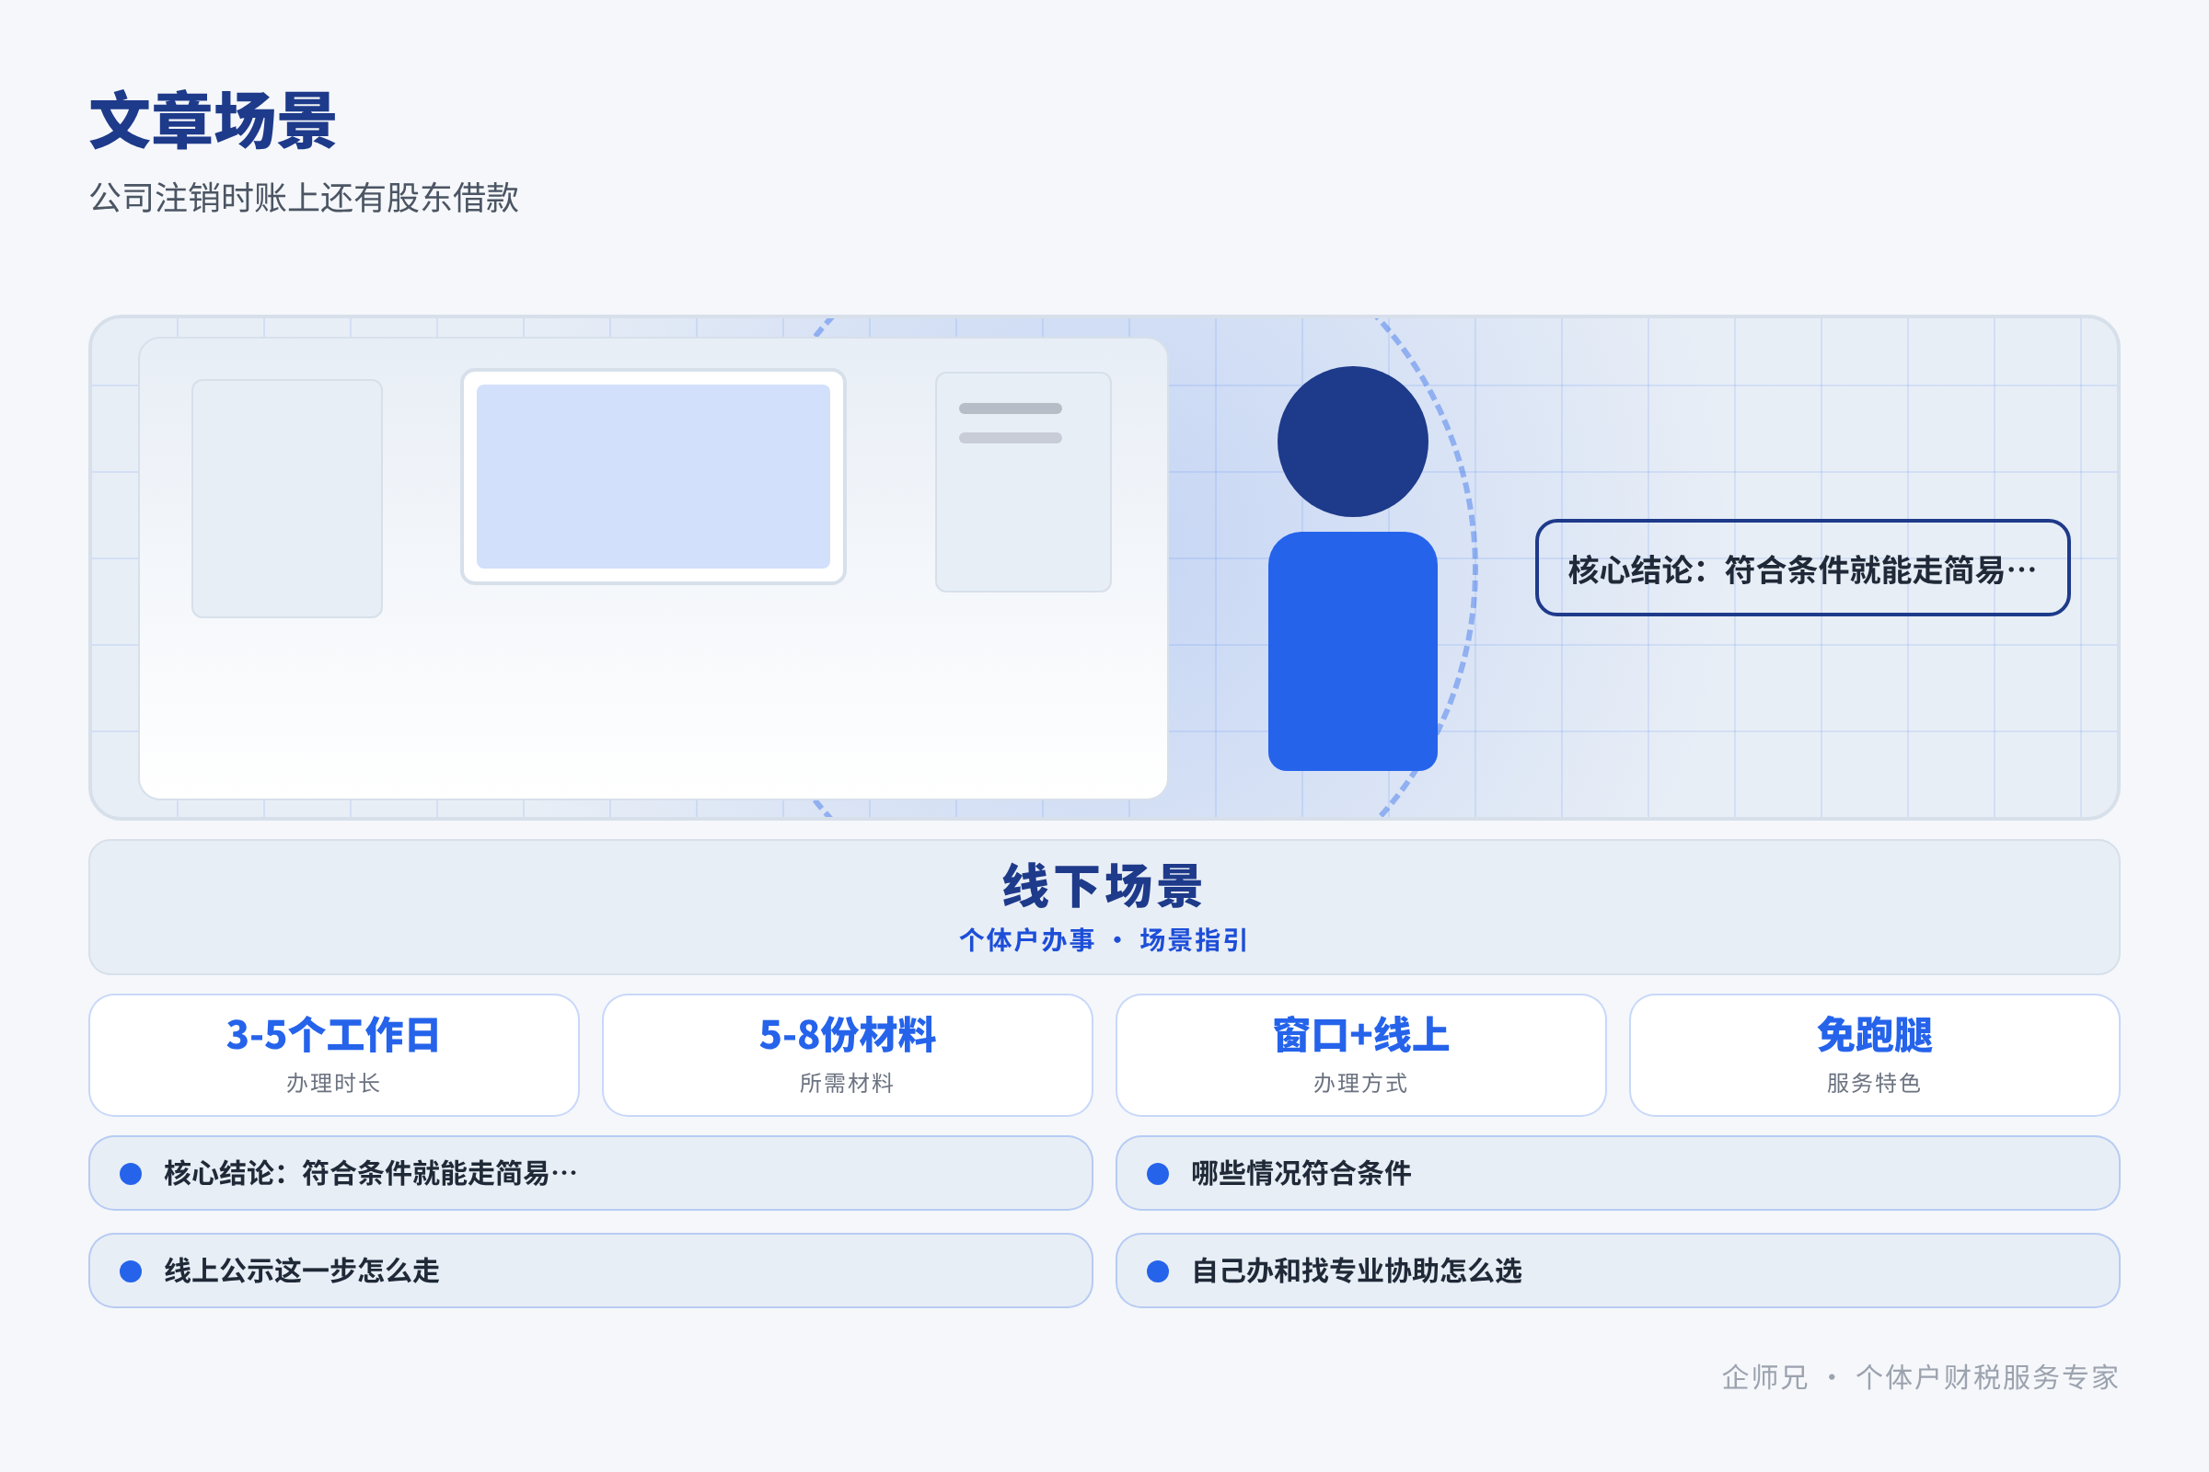Open the 核心结论：符合条件就能走简易 list item

click(591, 1174)
